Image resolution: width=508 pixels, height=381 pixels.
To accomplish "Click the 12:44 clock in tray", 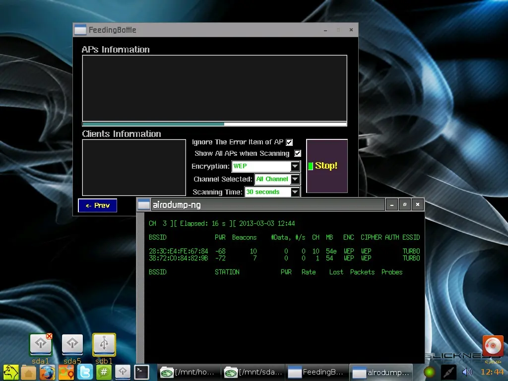I will (x=492, y=372).
